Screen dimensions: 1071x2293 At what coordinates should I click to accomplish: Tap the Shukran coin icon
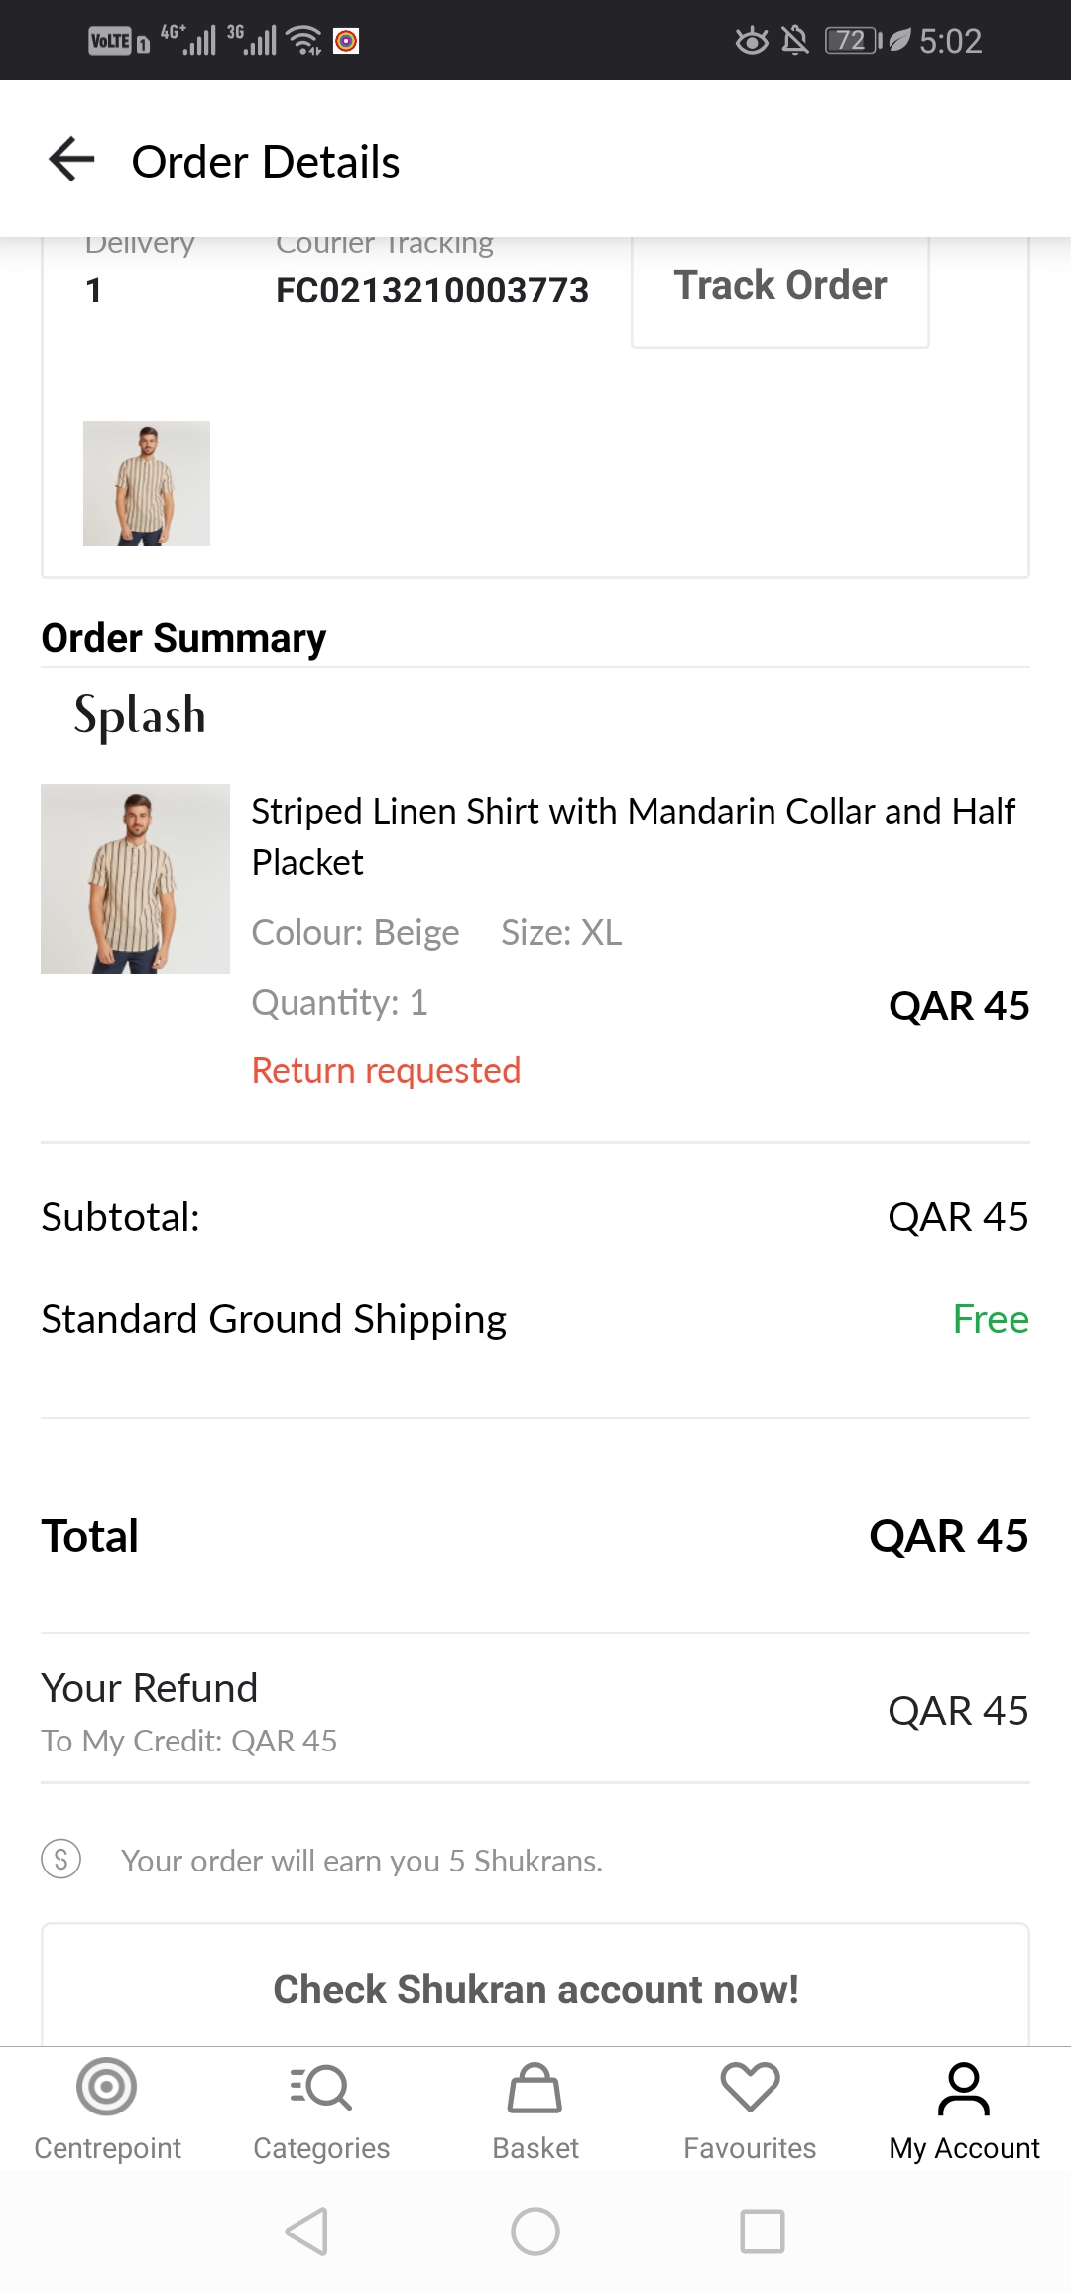tap(61, 1859)
